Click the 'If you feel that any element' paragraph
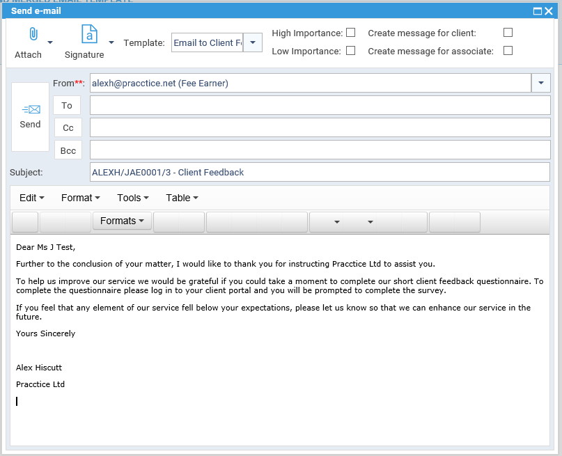 (x=273, y=312)
